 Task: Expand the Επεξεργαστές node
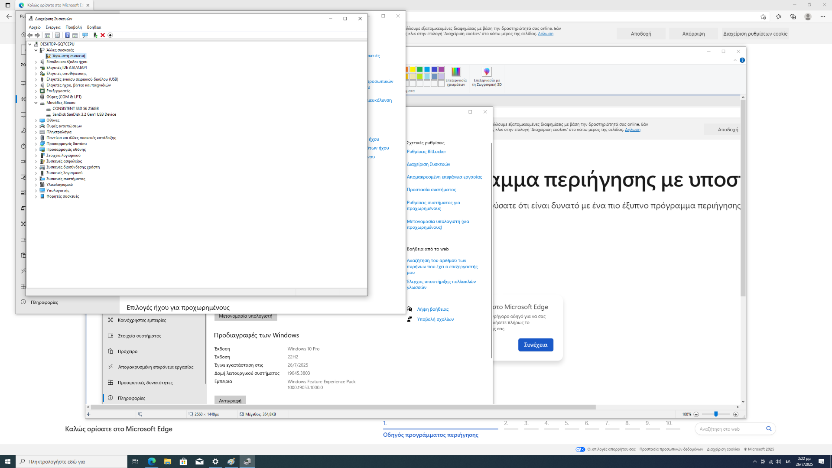pos(36,91)
